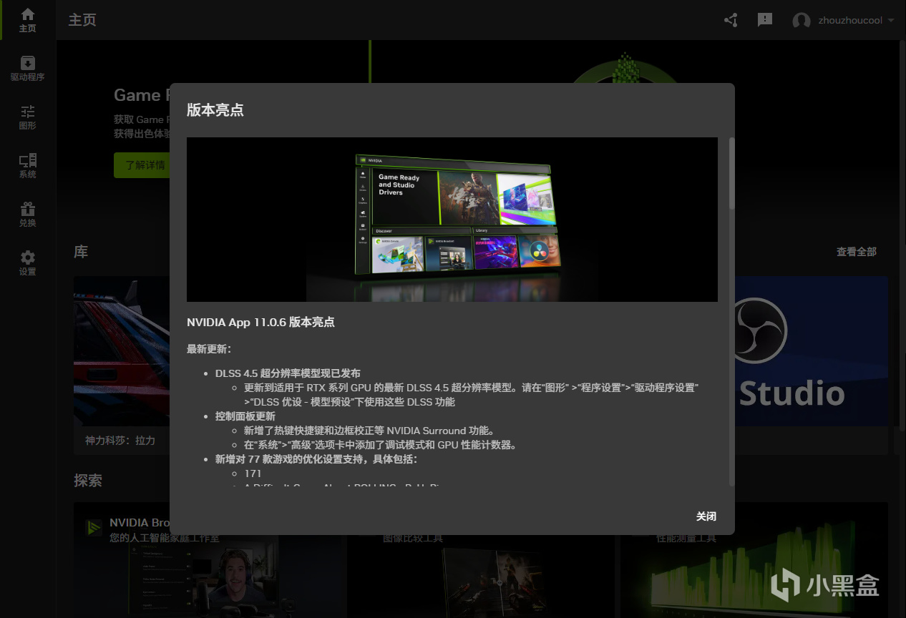Click the 171 game list entry
Viewport: 906px width, 618px height.
click(253, 474)
